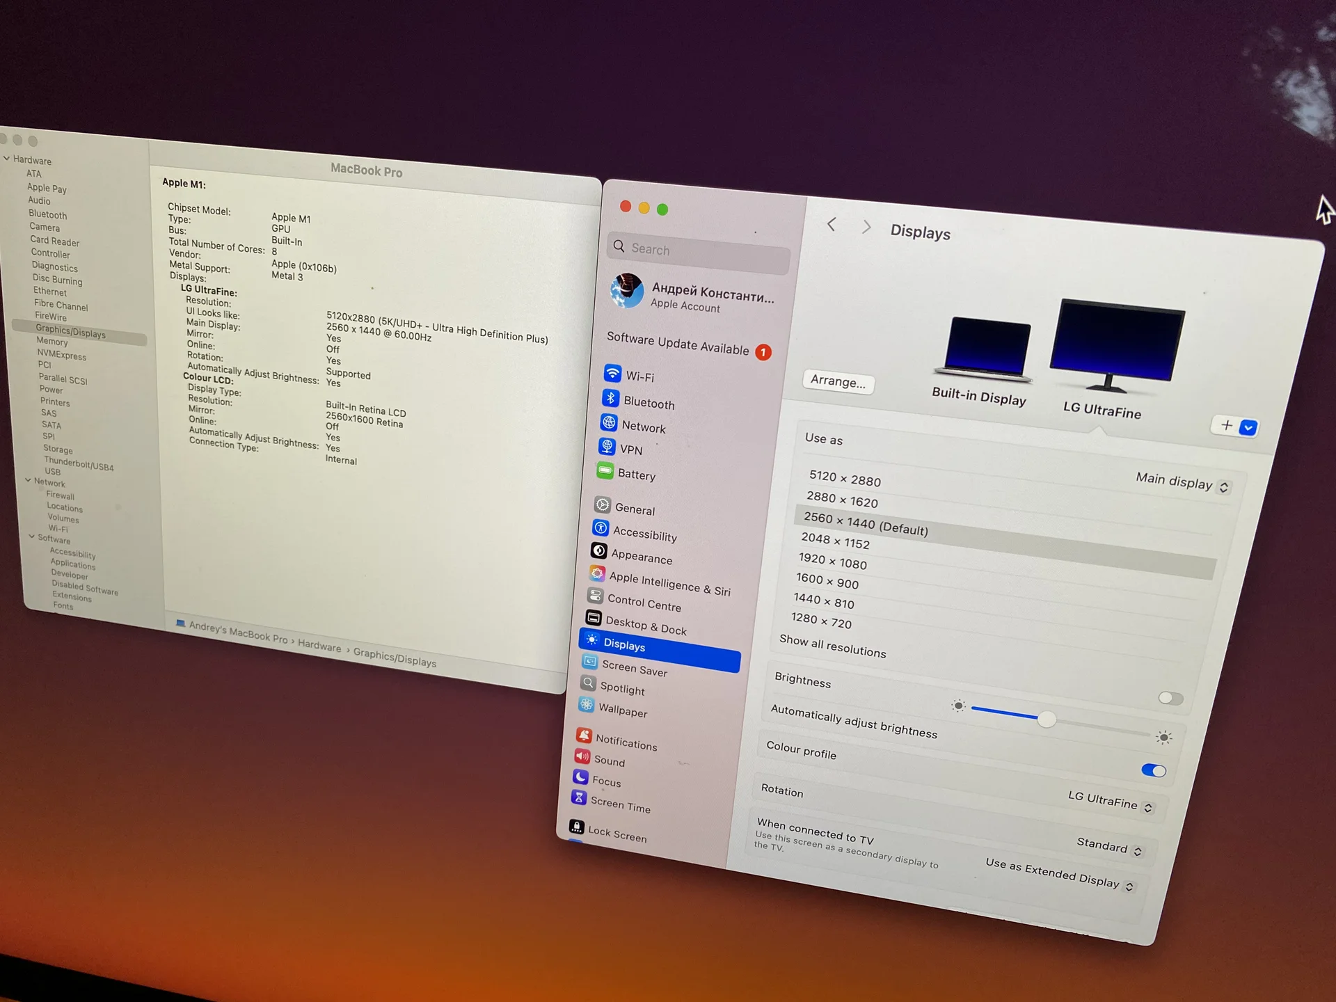Select Applications in System Information software list
Viewport: 1336px width, 1002px height.
point(72,564)
